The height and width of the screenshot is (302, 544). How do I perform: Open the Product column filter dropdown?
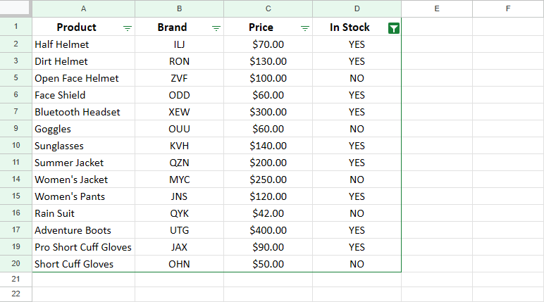[128, 28]
